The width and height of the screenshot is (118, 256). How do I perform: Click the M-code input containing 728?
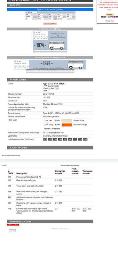(69, 15)
